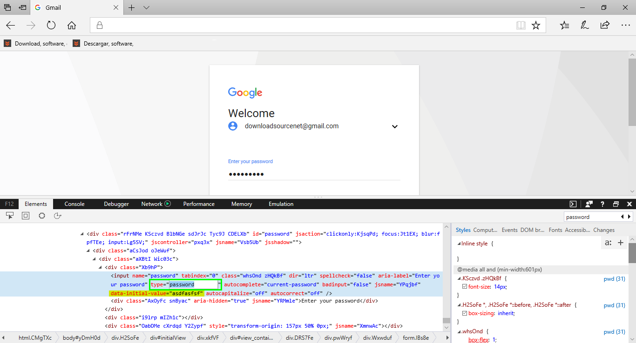
Task: Collapse the div class aXBtI Wic03c node
Action: [94, 259]
